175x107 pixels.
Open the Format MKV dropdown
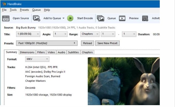point(37,59)
